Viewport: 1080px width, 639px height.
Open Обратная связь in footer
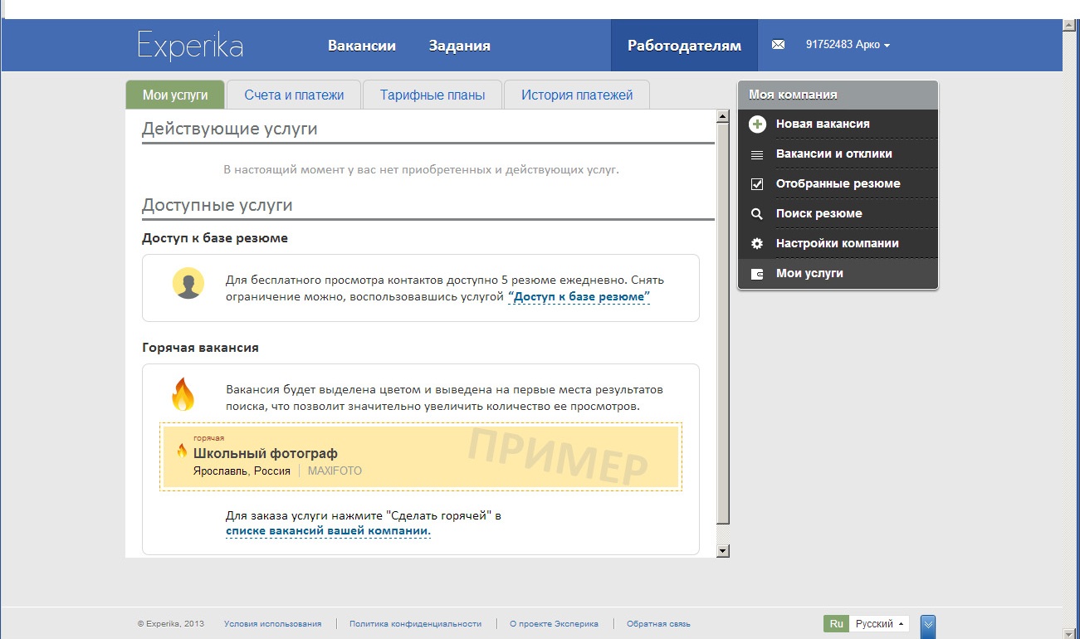tap(658, 624)
